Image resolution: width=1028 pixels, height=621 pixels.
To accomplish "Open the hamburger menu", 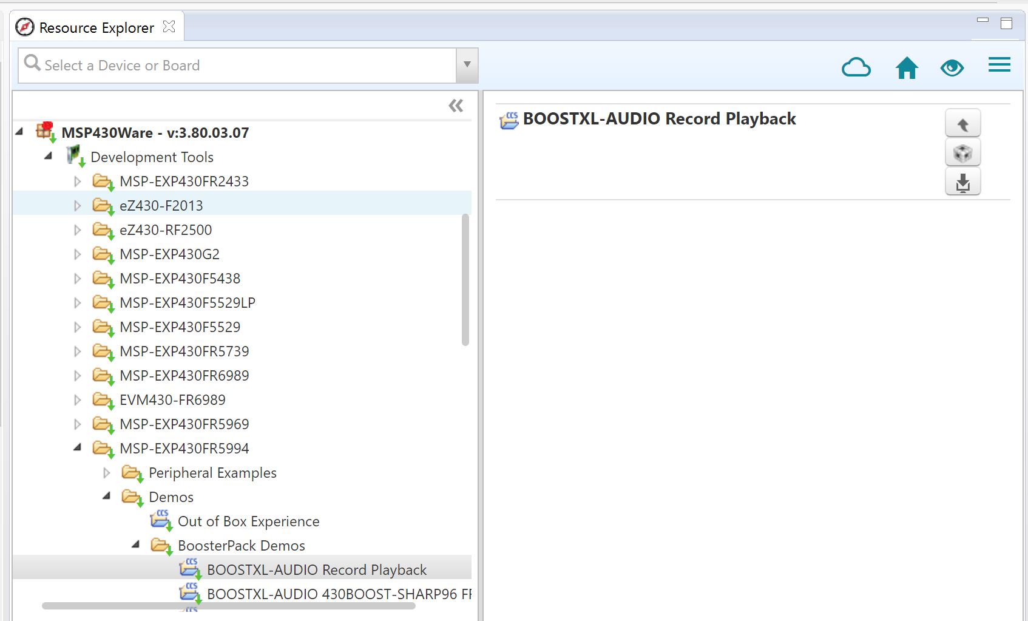I will click(x=999, y=65).
